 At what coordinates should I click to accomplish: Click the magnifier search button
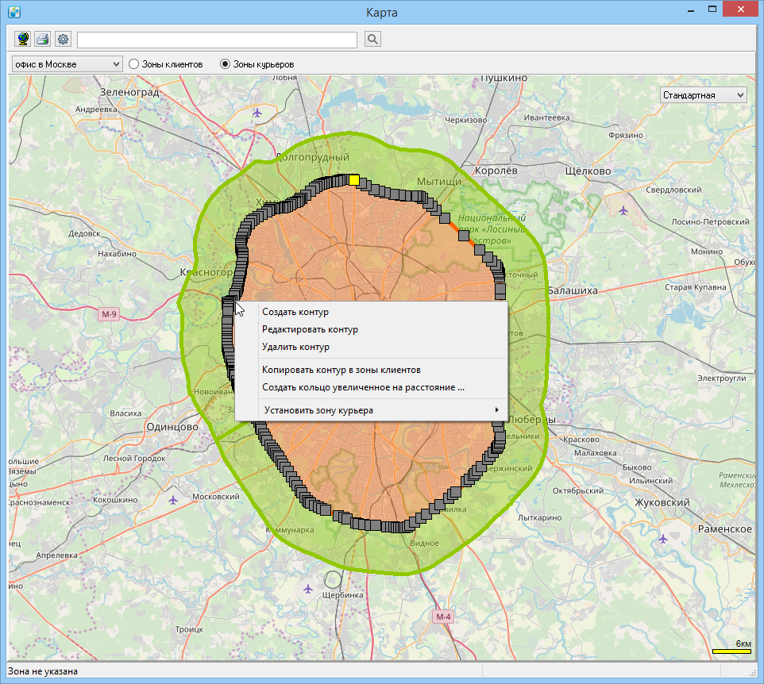[x=372, y=39]
